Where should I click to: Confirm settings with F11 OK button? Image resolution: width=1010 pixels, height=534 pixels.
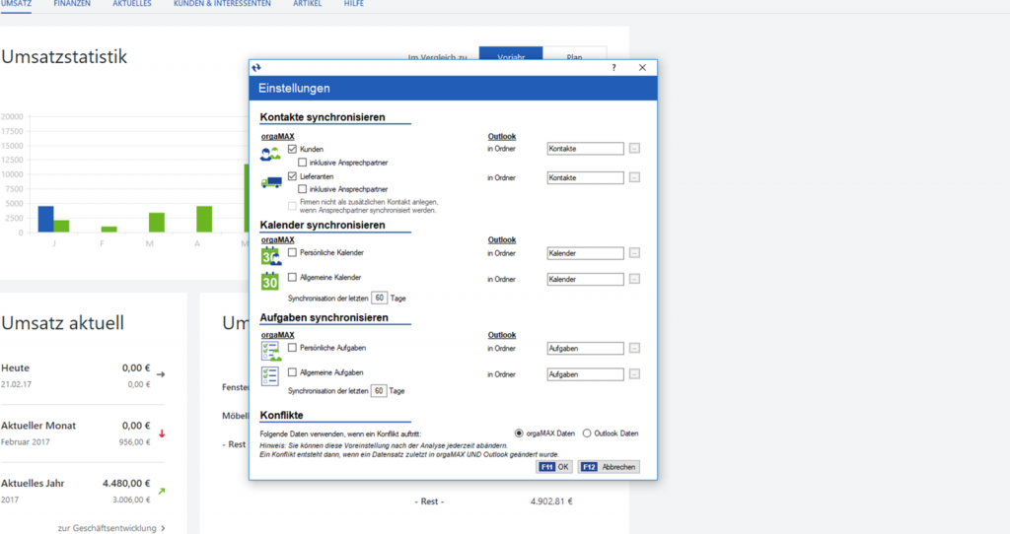point(554,467)
